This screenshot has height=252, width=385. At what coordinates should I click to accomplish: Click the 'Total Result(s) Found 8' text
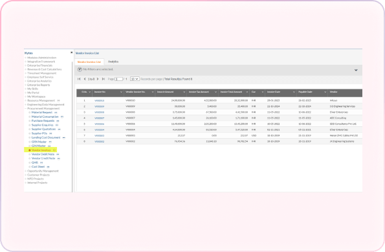coord(178,79)
